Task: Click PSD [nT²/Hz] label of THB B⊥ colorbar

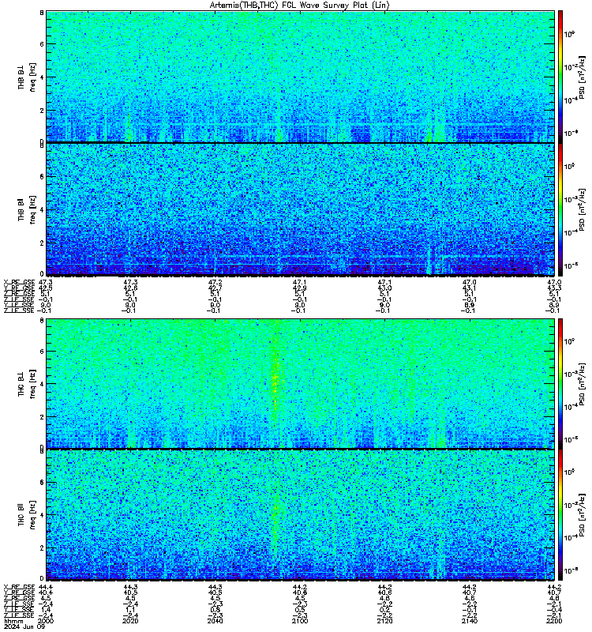Action: (x=583, y=77)
